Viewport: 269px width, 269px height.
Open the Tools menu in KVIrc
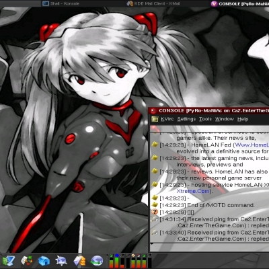tap(205, 119)
